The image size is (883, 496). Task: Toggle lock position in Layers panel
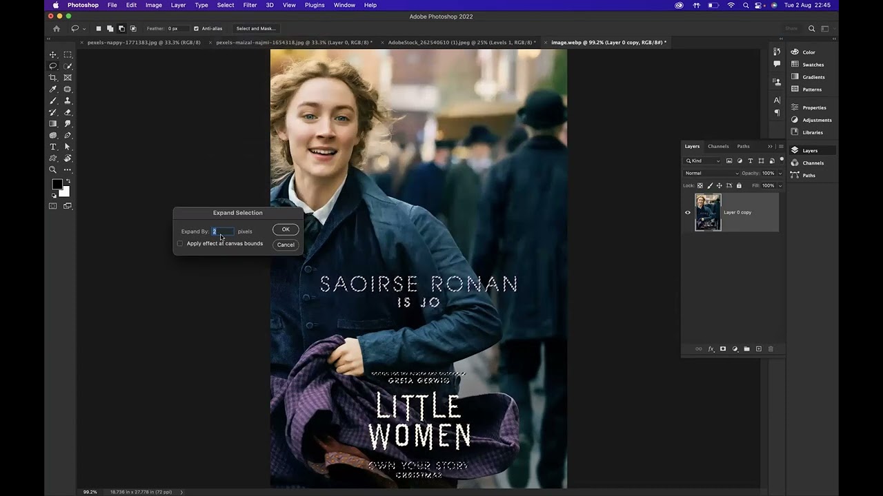point(720,185)
